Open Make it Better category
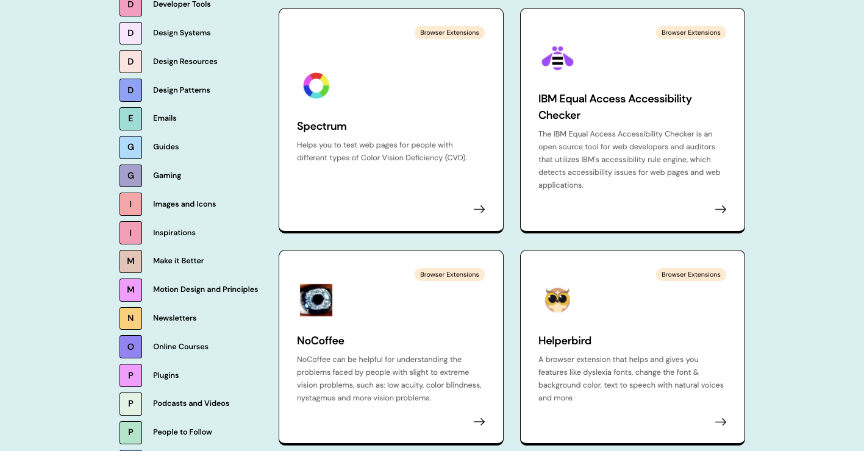This screenshot has height=451, width=864. (x=179, y=261)
